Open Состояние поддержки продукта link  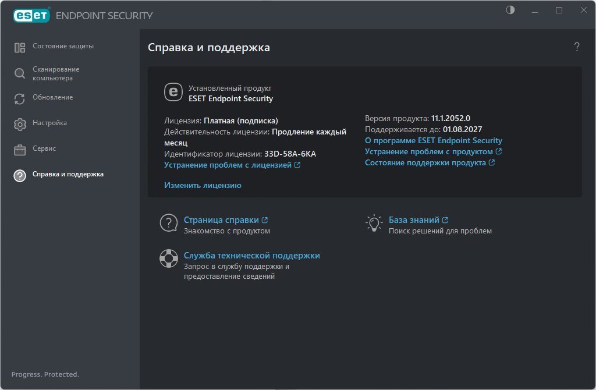point(425,163)
